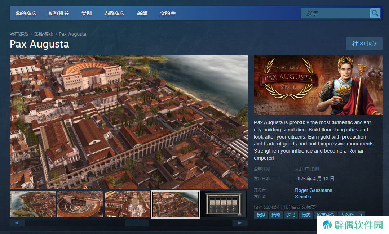Open the 新鲜推荐 menu
Screen dimensions: 389x234
[59, 13]
